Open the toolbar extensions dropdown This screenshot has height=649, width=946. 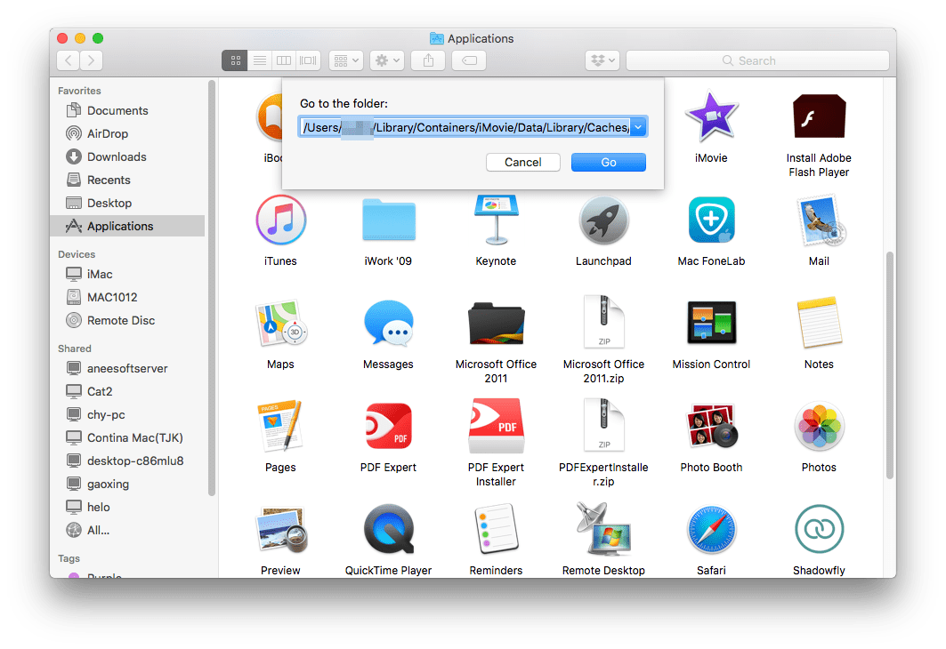click(602, 60)
